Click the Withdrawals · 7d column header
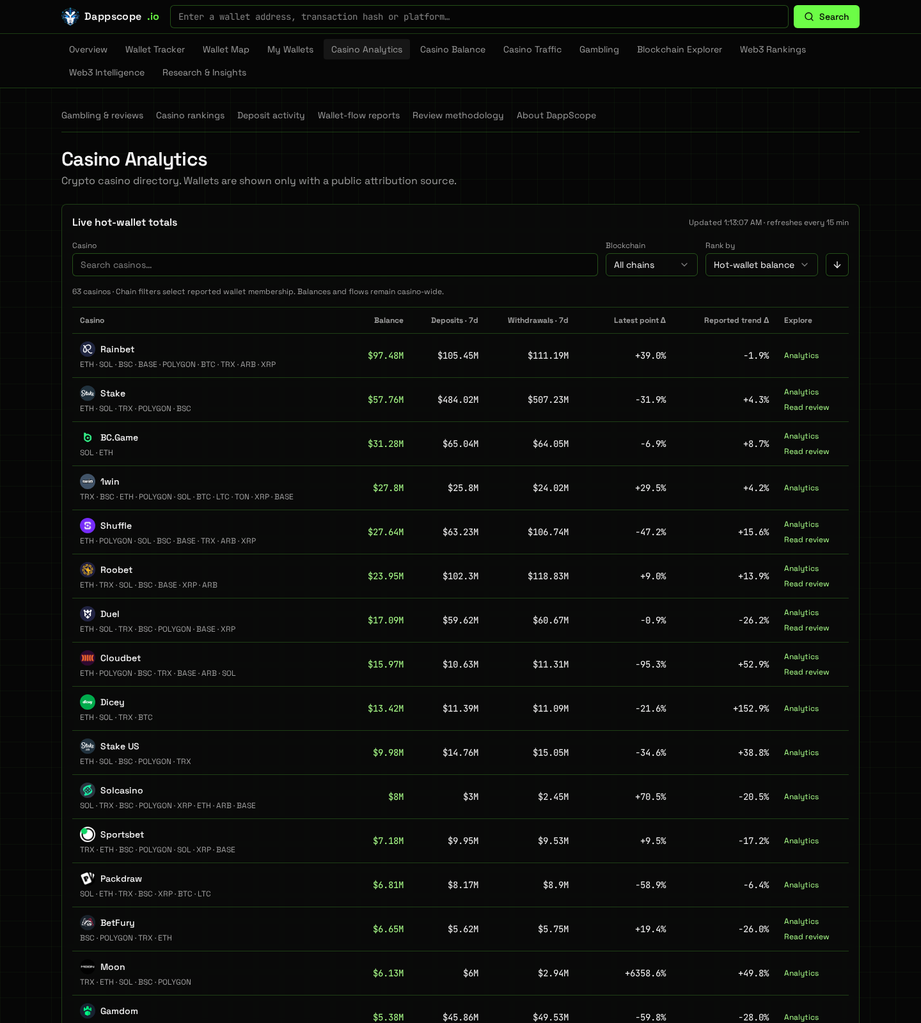Screen dimensions: 921x1023 (538, 320)
